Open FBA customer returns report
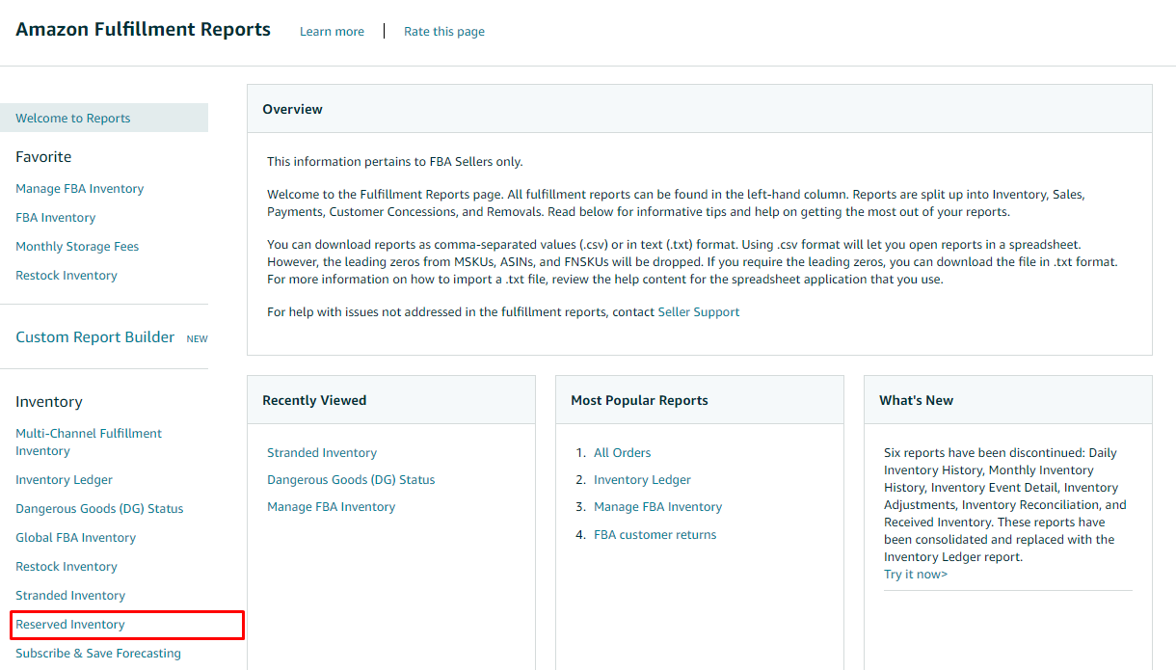 655,535
